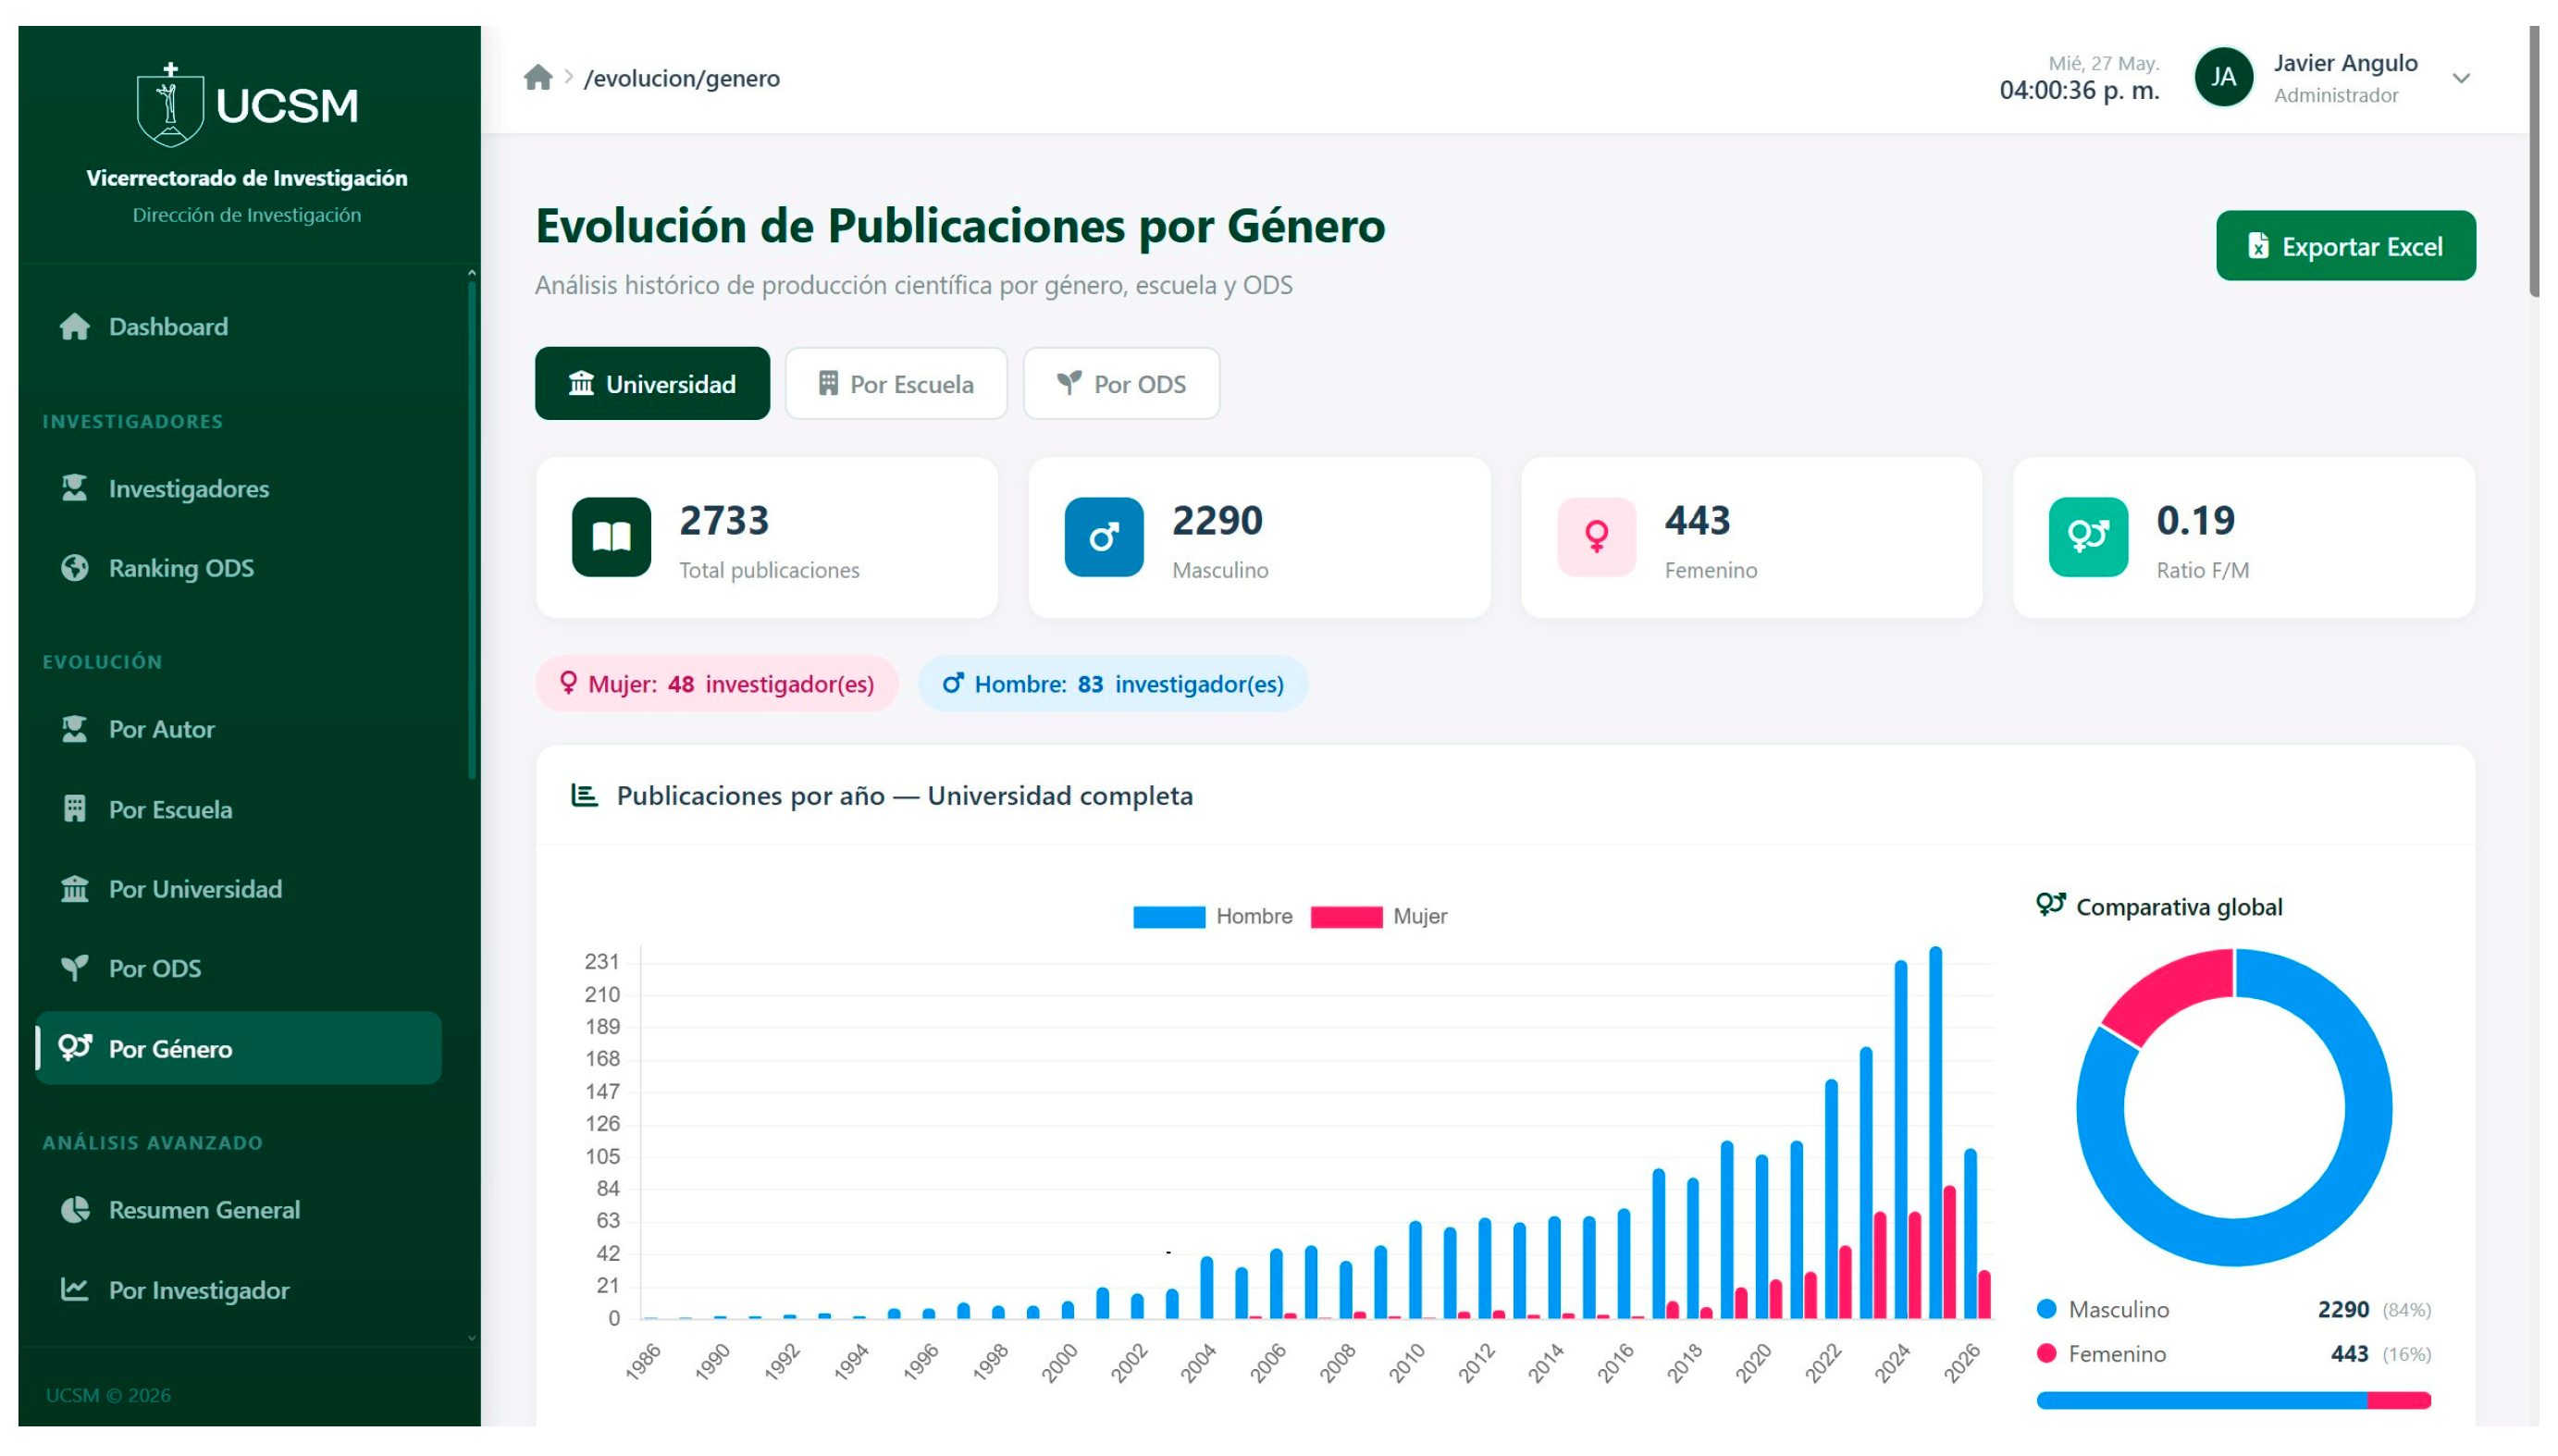
Task: Click the gender ratio progress bar
Action: 2234,1400
